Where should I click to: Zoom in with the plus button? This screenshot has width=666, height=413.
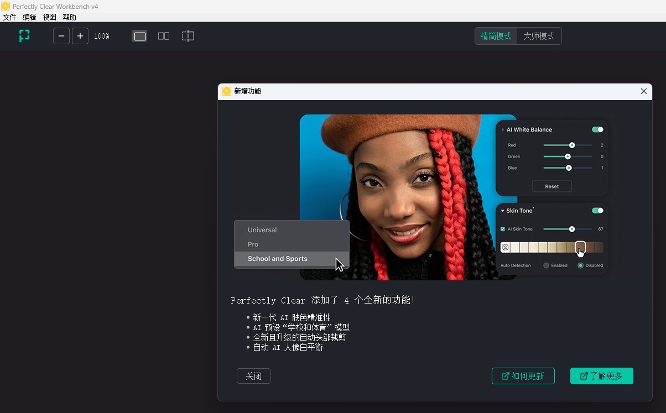80,36
